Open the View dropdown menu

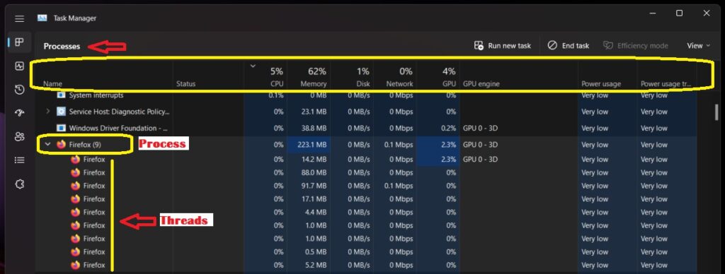(x=698, y=46)
